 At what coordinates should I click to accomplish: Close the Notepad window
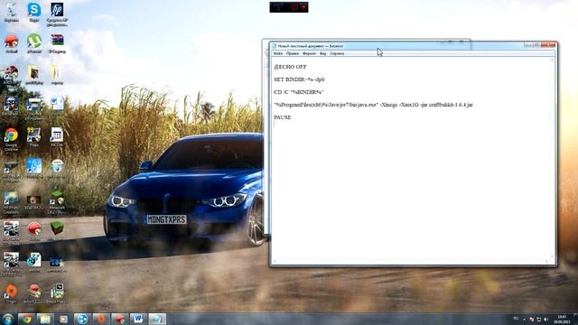[x=549, y=45]
